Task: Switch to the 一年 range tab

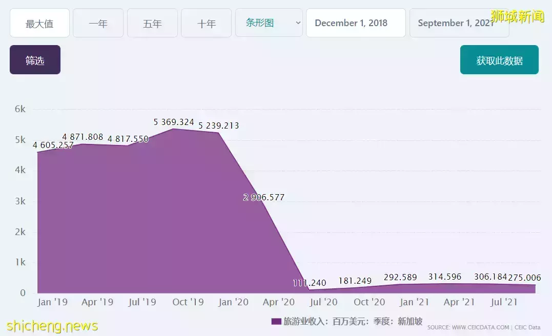Action: 98,23
